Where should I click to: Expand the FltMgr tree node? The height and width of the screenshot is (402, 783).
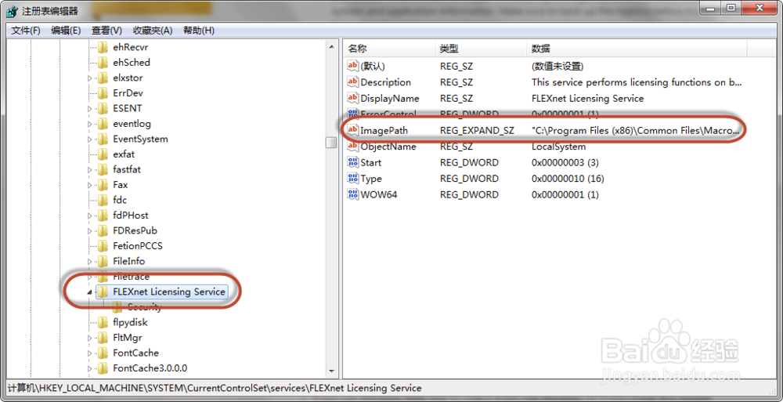pos(90,338)
